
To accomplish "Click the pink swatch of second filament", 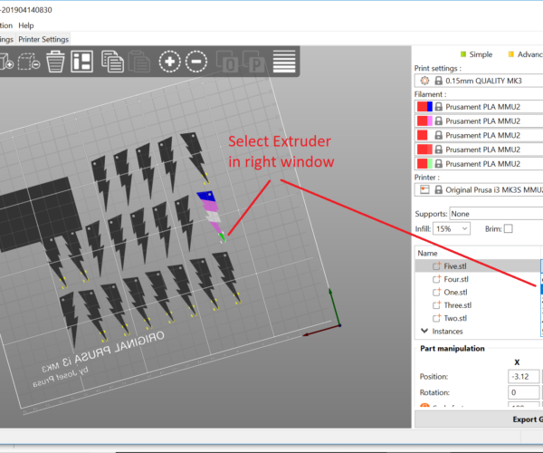I will (429, 121).
